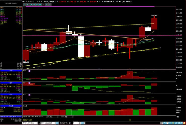
Task: Select the blue 成交量 panel header
Action: click(11, 106)
